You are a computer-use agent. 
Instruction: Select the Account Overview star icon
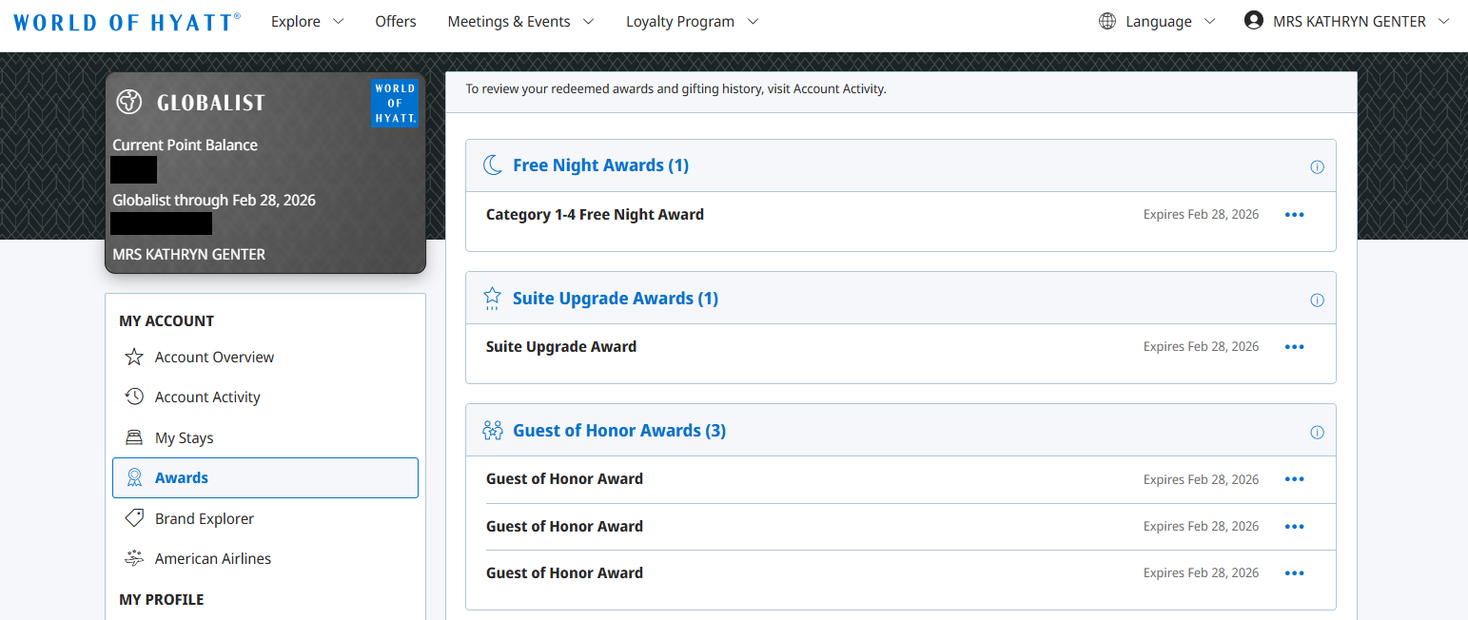pos(134,357)
